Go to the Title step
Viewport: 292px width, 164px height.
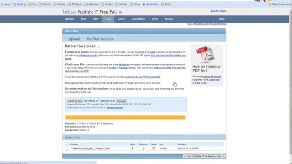coord(83,19)
